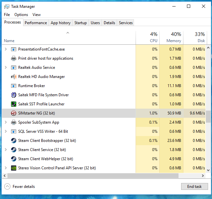
Task: Expand SQL Server VSS Writer entry
Action: [x=6, y=131]
